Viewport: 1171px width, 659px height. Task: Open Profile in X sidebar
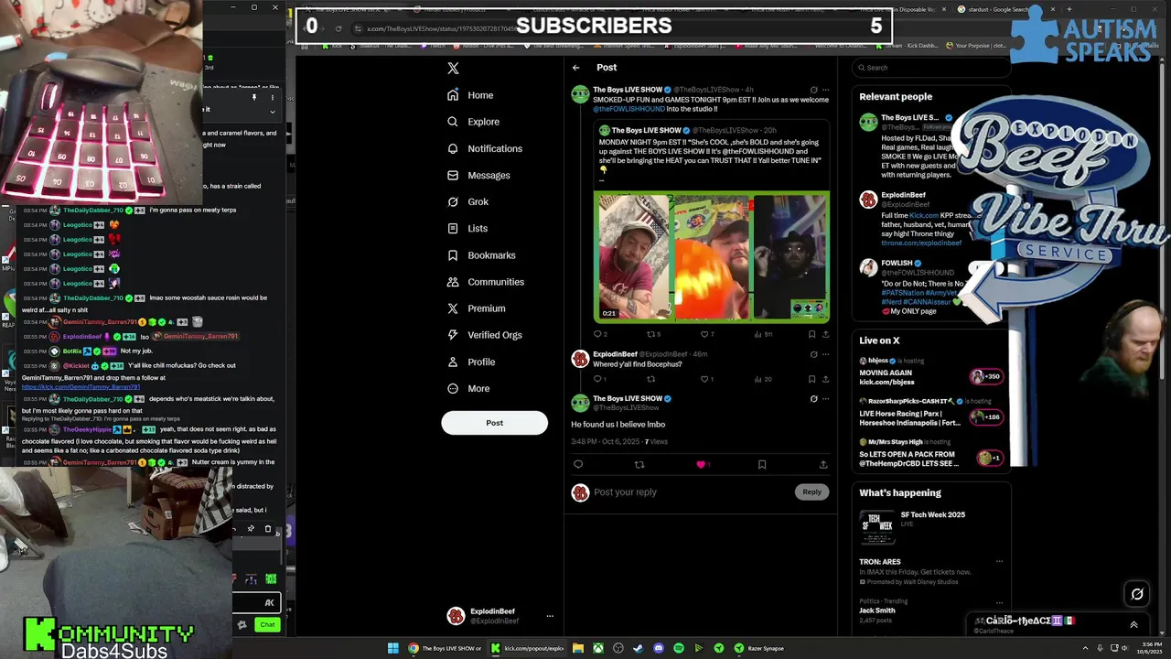click(471, 362)
